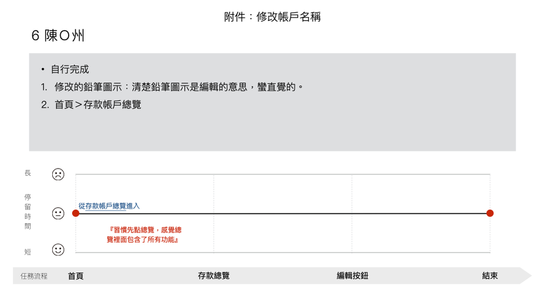Click the title 附件：修改帳戶名稱

tap(272, 16)
